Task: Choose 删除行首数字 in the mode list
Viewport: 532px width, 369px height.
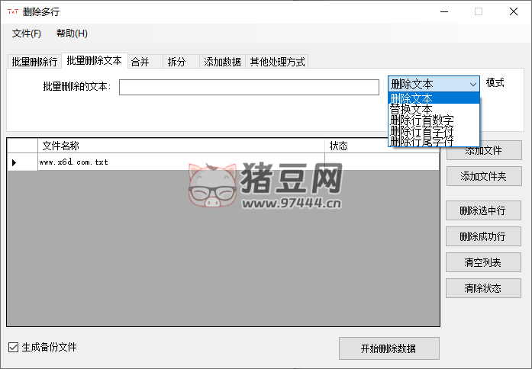Action: point(421,120)
